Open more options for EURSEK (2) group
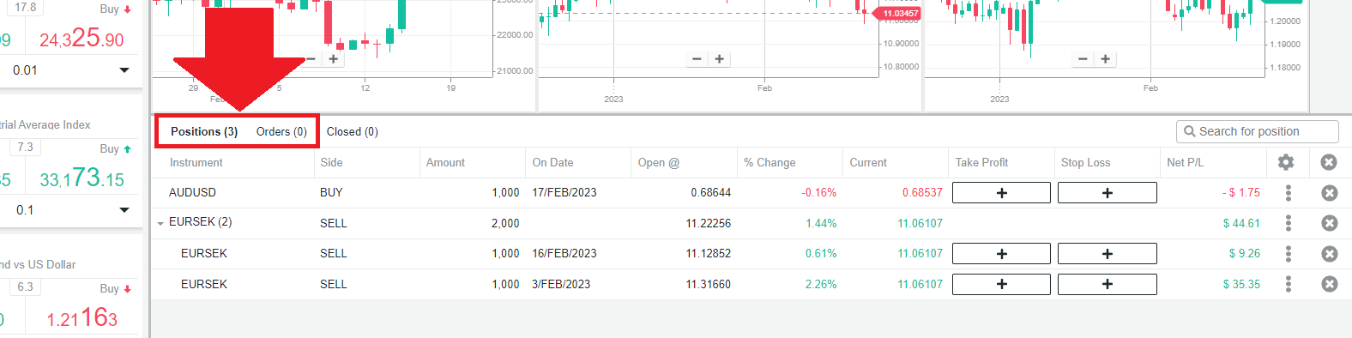Image resolution: width=1352 pixels, height=338 pixels. [1288, 223]
